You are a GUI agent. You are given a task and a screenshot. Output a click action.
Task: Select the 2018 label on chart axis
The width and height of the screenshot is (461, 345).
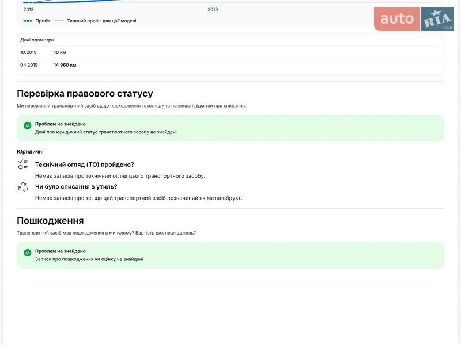(x=28, y=10)
